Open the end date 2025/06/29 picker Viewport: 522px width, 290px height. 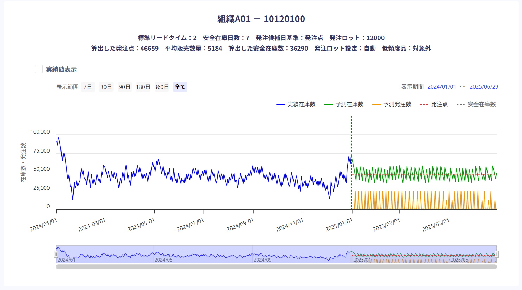(484, 86)
